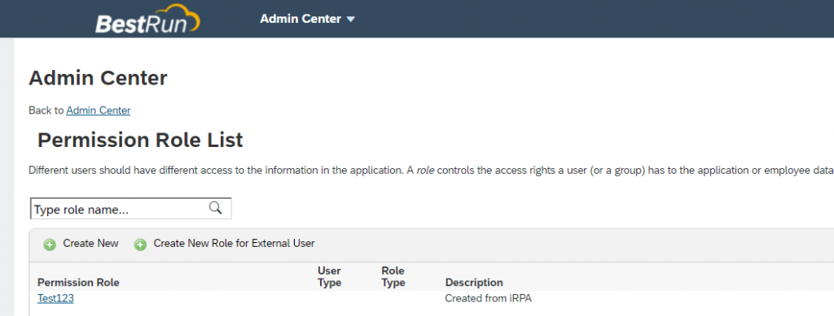
Task: Go back via the Admin Center link
Action: [x=99, y=110]
